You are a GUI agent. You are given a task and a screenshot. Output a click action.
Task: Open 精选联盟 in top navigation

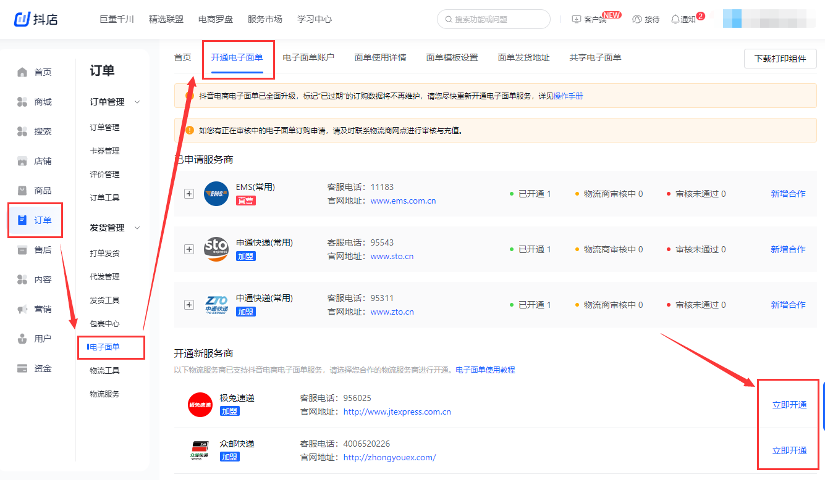pos(166,19)
